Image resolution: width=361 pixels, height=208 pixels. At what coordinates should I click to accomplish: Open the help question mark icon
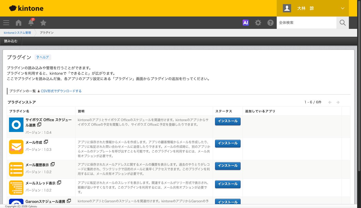[270, 23]
